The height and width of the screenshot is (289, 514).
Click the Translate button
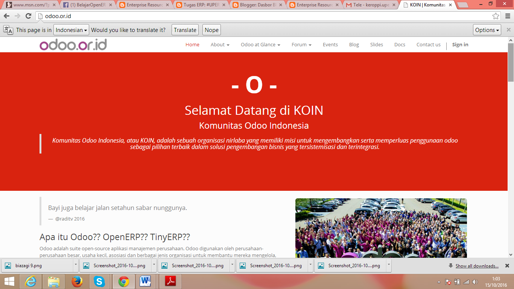[x=185, y=29]
